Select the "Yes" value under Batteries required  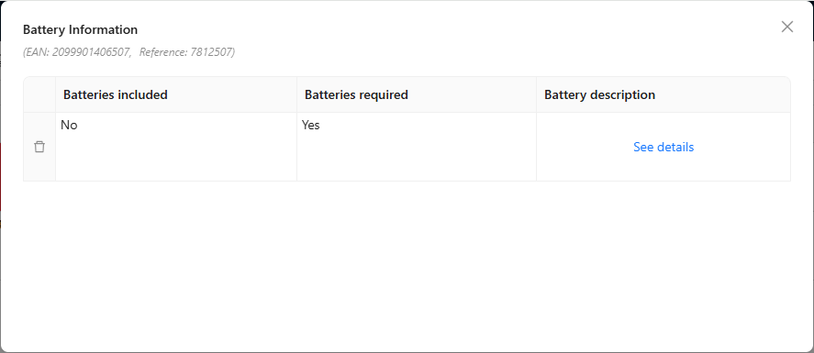[310, 125]
